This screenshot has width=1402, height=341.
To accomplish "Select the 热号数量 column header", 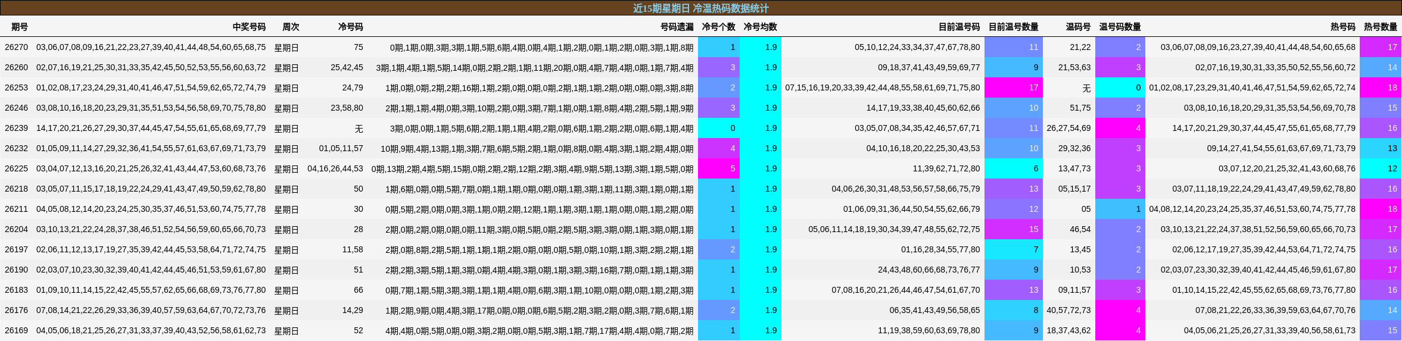I will coord(1380,27).
